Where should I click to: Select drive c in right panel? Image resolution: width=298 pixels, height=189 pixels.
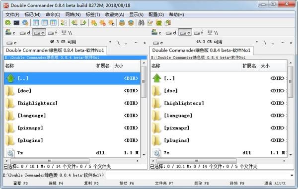pos(156,32)
